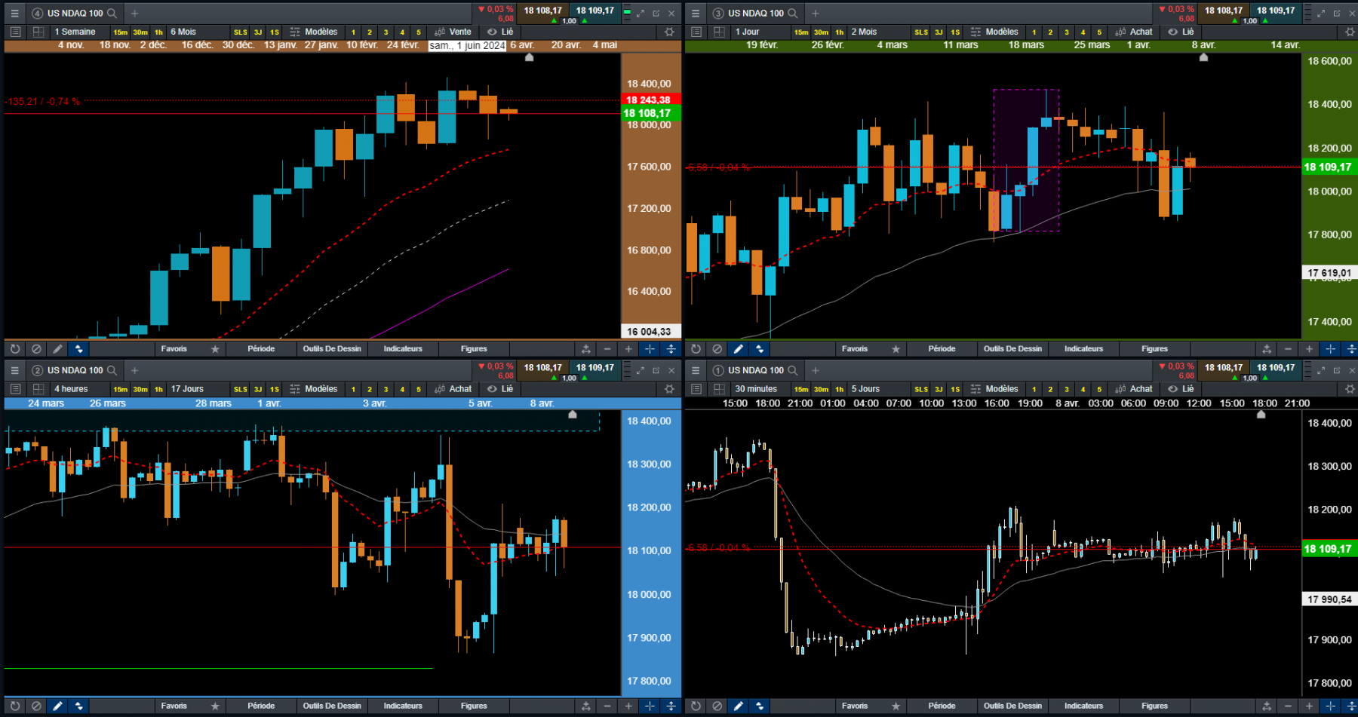Pop out chart 4 into separate window
This screenshot has height=717, width=1358.
pos(656,13)
